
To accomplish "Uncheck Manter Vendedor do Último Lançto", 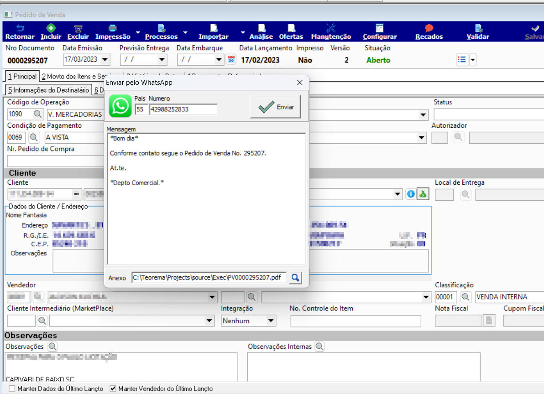I will coord(113,389).
